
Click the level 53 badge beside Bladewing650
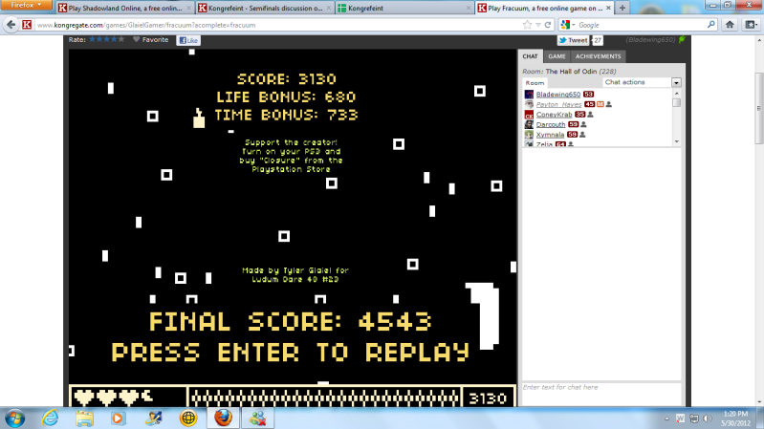tap(588, 95)
